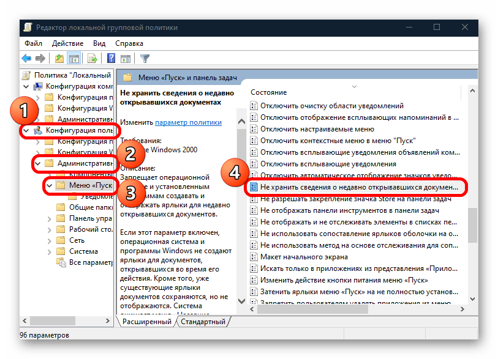Click the параметр политики link
Viewport: 498px width, 359px height.
click(x=188, y=122)
